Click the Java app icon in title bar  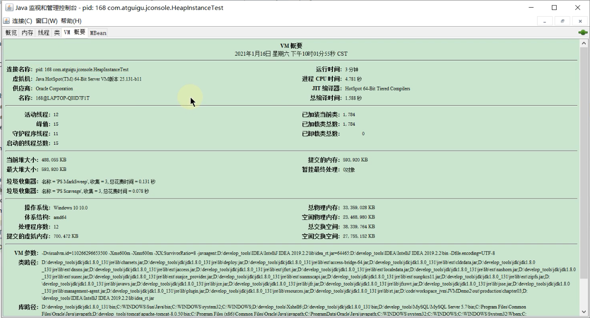pos(9,8)
